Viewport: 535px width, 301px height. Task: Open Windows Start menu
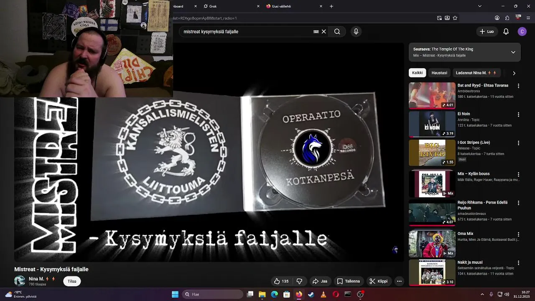pyautogui.click(x=175, y=294)
